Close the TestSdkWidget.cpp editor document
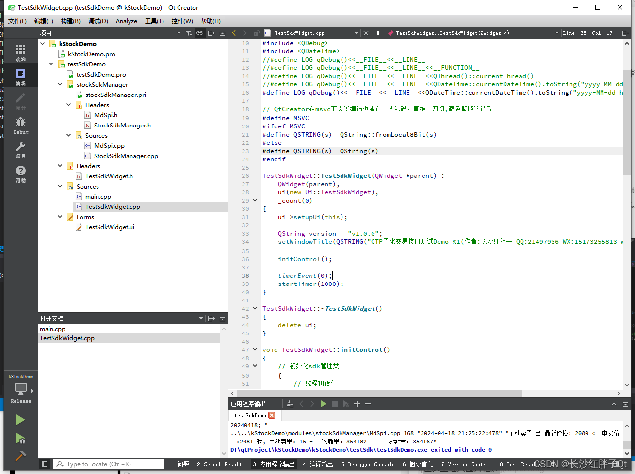Screen dimensions: 635x474 366,33
